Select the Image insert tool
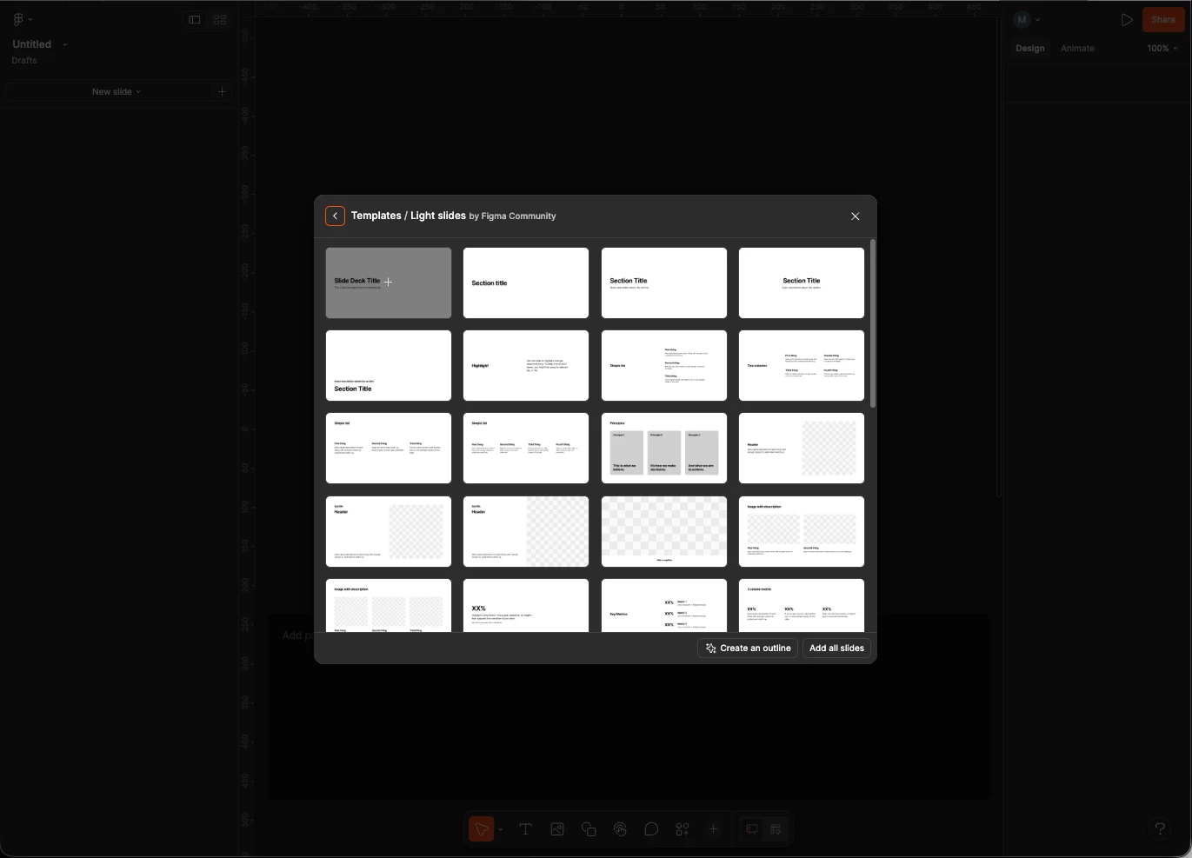The image size is (1192, 858). (557, 829)
